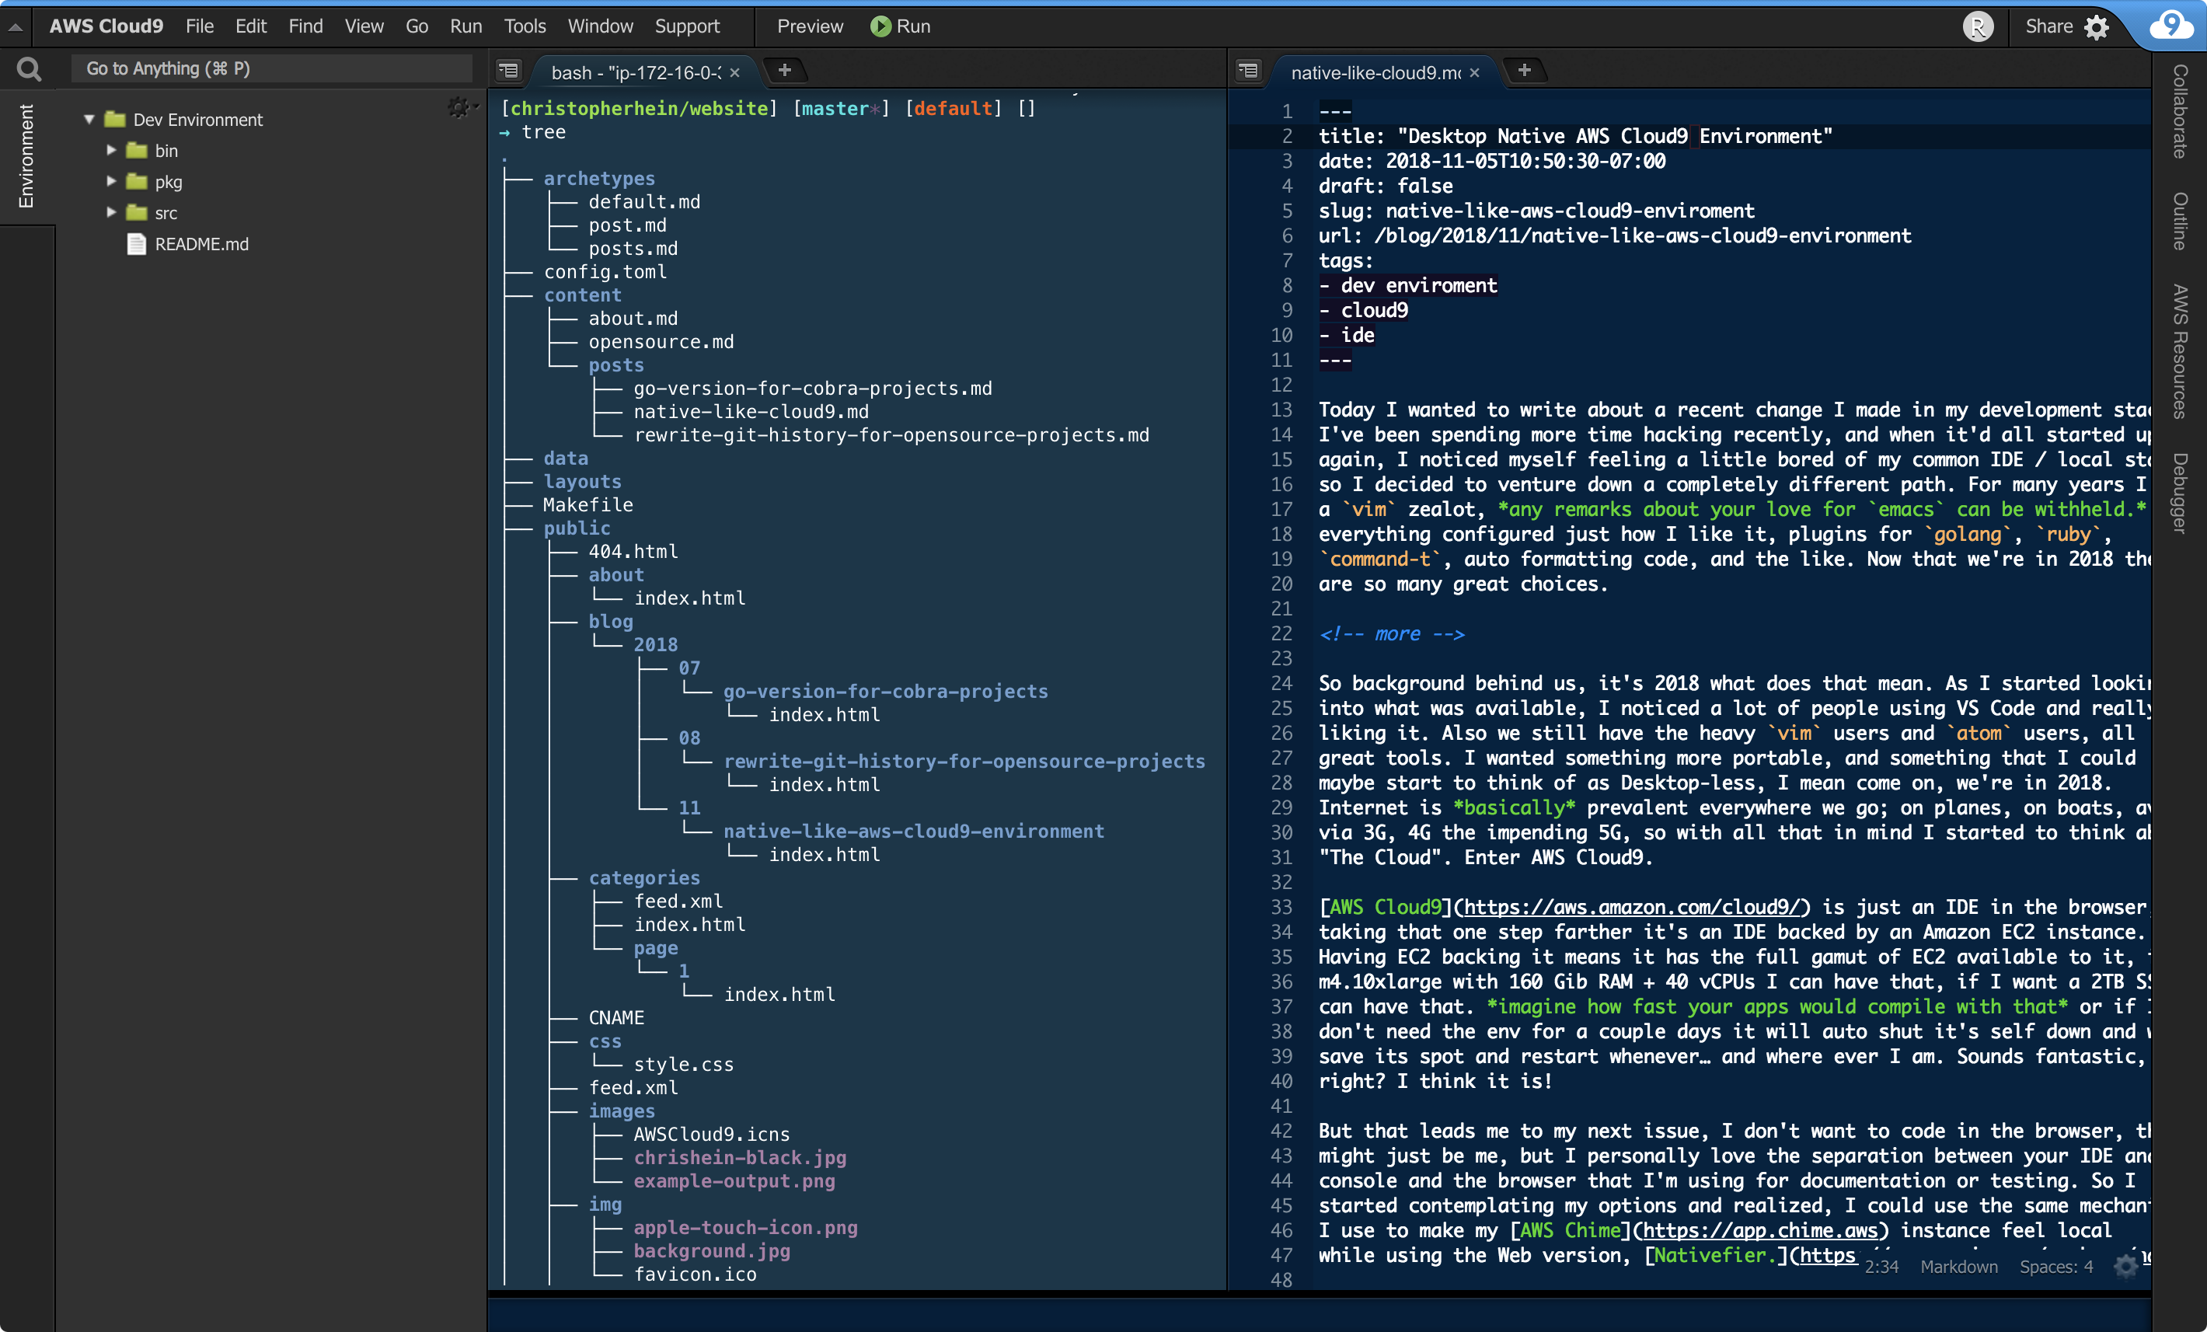Click 'config.toml' in terminal tree output
The image size is (2207, 1332).
tap(605, 271)
